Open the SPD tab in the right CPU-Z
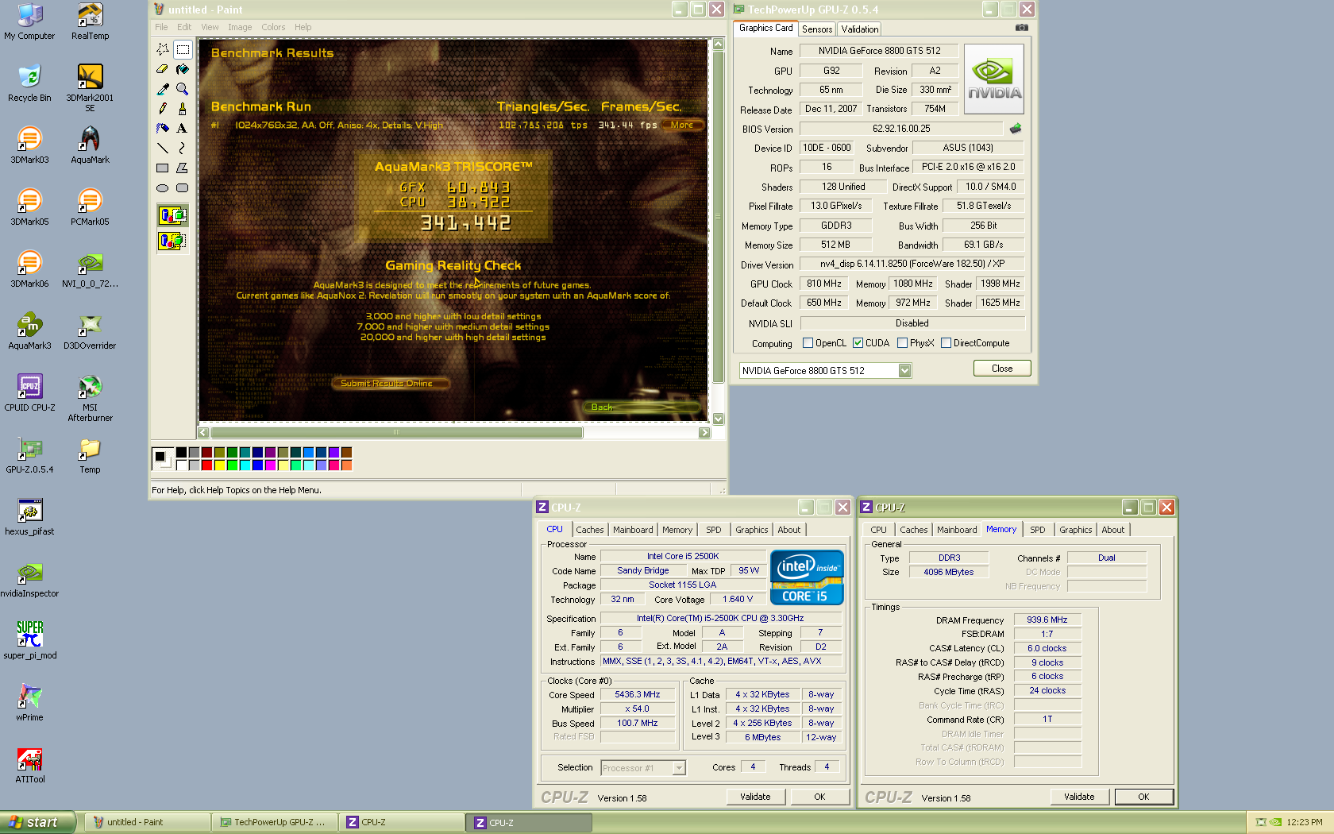This screenshot has height=834, width=1334. (1038, 530)
